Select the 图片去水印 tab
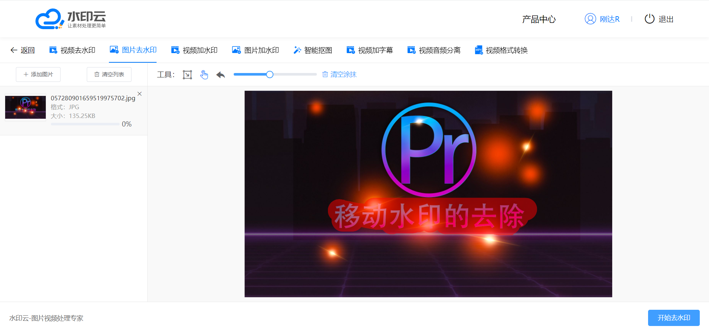This screenshot has height=333, width=709. tap(133, 50)
